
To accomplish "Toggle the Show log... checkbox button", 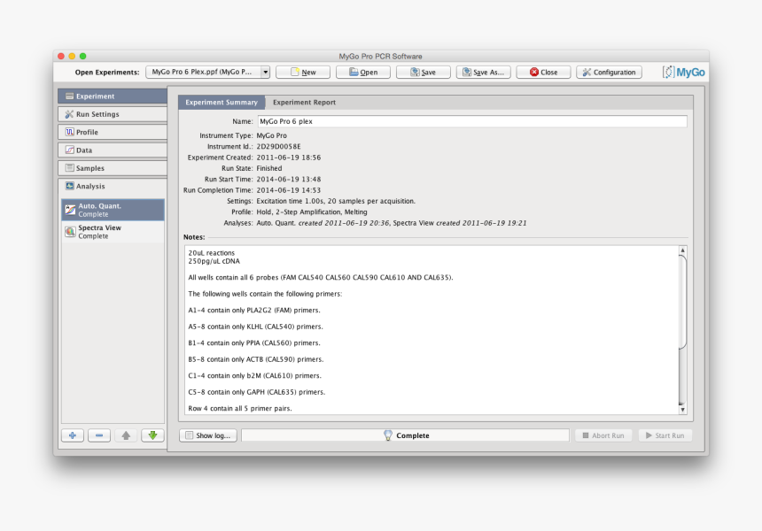I will click(208, 435).
